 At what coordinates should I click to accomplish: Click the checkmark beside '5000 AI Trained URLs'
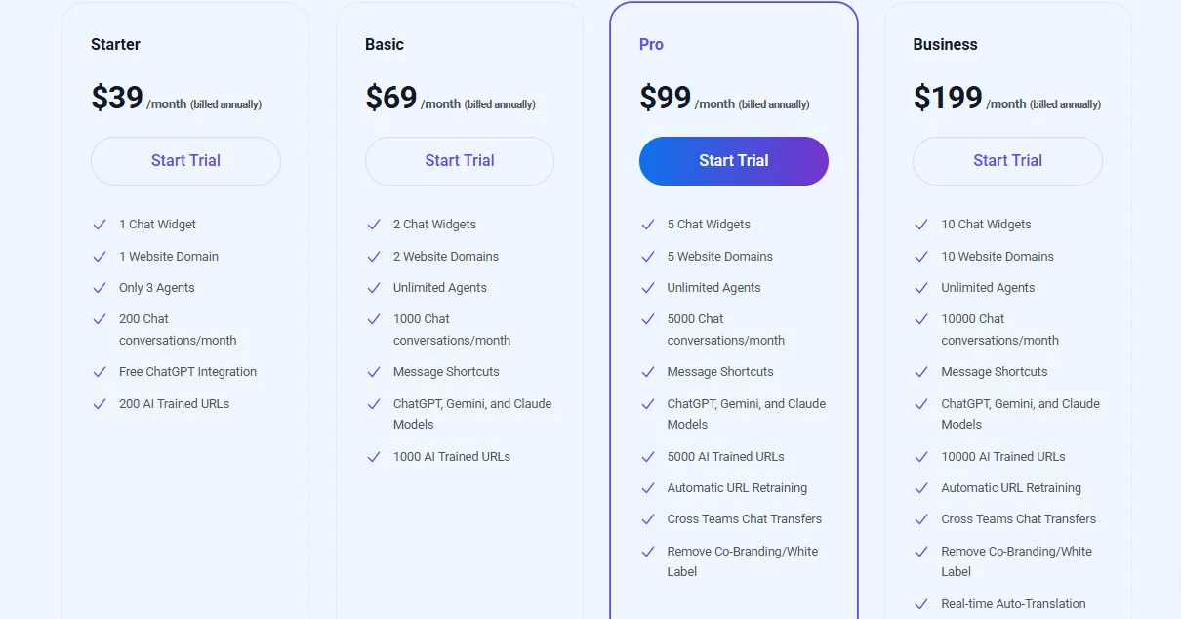tap(648, 456)
